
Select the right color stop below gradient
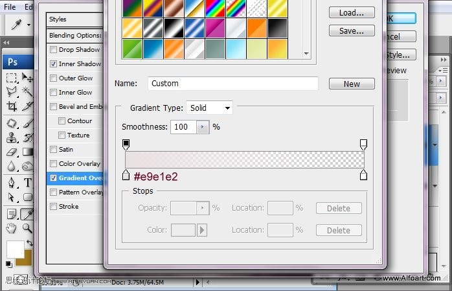(363, 175)
